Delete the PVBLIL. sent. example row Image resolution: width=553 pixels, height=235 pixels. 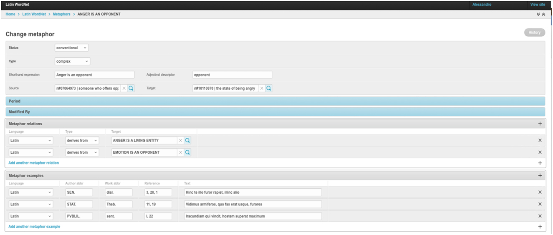[540, 216]
